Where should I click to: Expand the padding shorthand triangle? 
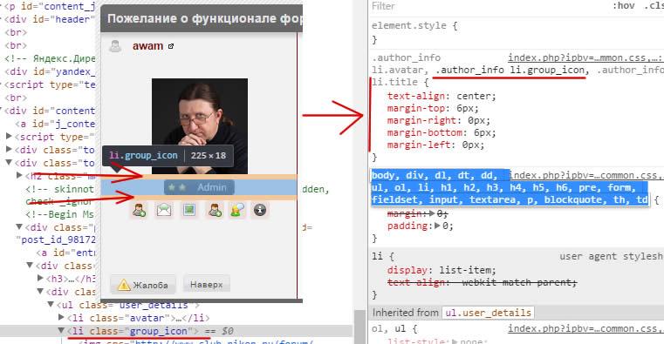pyautogui.click(x=437, y=226)
